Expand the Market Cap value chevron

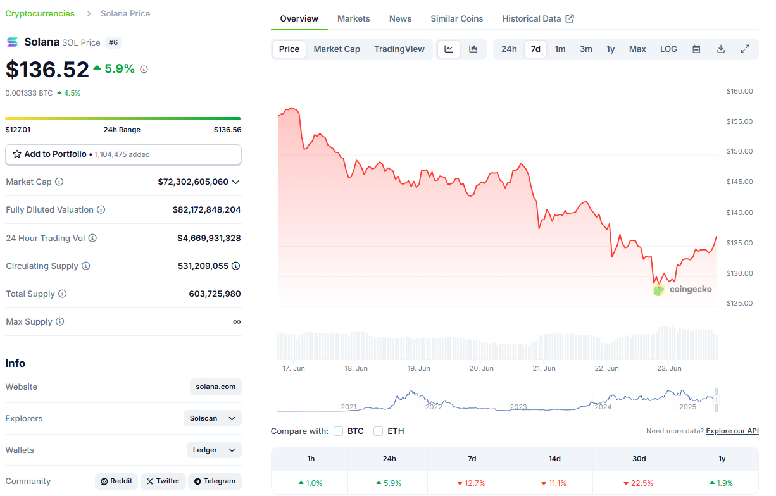coord(236,182)
